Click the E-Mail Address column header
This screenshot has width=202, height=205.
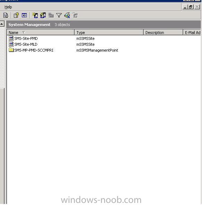pyautogui.click(x=192, y=33)
